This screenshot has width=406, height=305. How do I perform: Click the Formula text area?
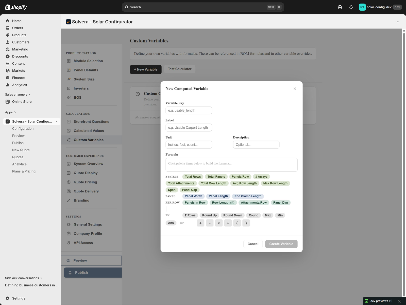click(231, 165)
